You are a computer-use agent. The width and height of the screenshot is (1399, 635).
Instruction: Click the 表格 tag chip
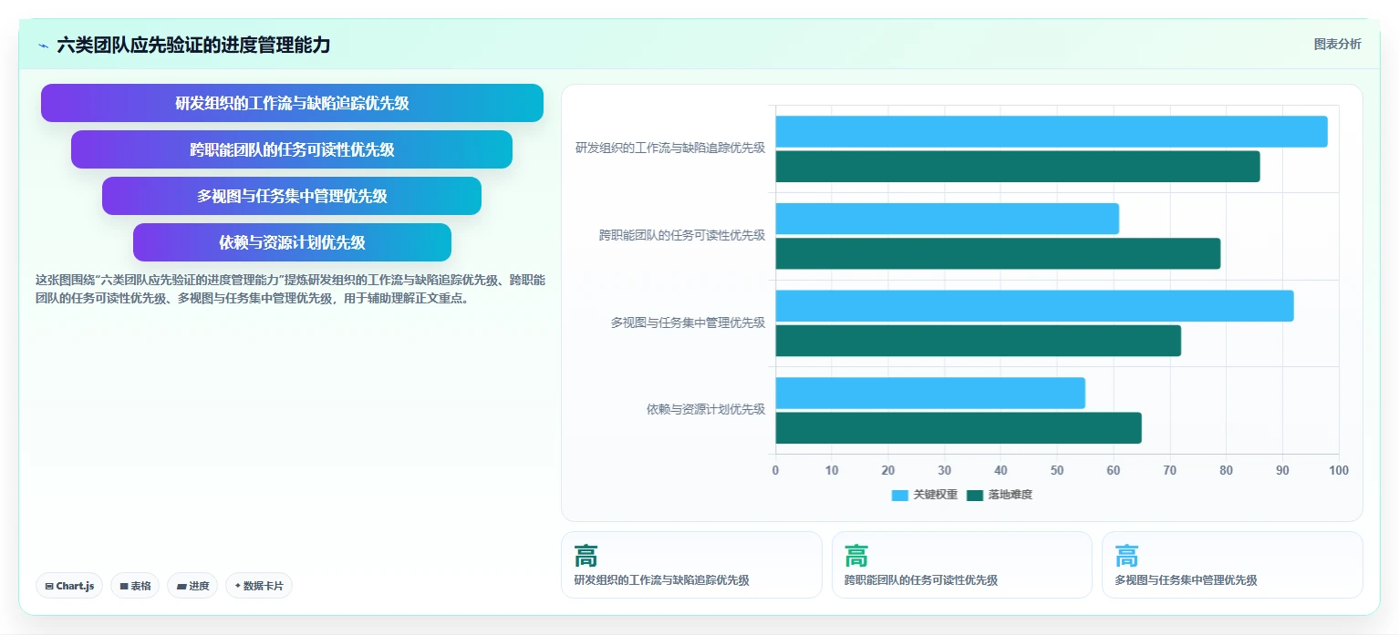click(135, 586)
